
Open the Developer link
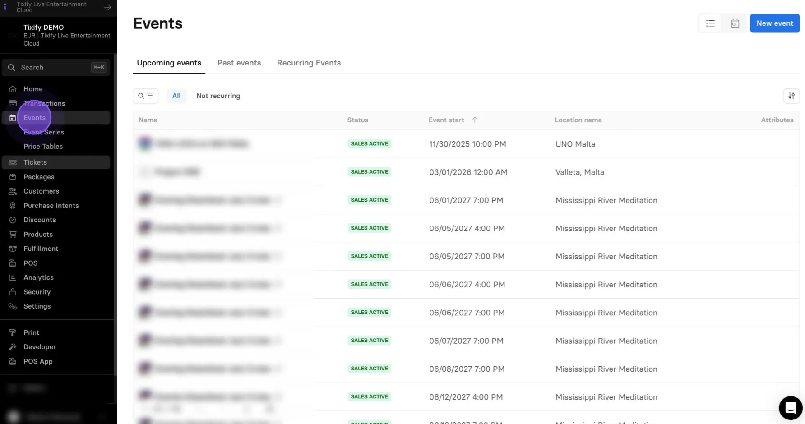point(40,347)
